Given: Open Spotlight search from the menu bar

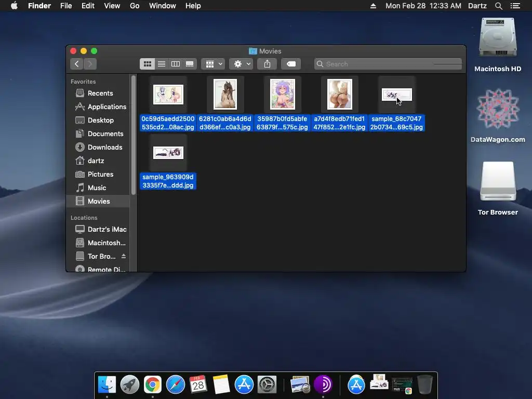Looking at the screenshot, I should click(x=499, y=6).
